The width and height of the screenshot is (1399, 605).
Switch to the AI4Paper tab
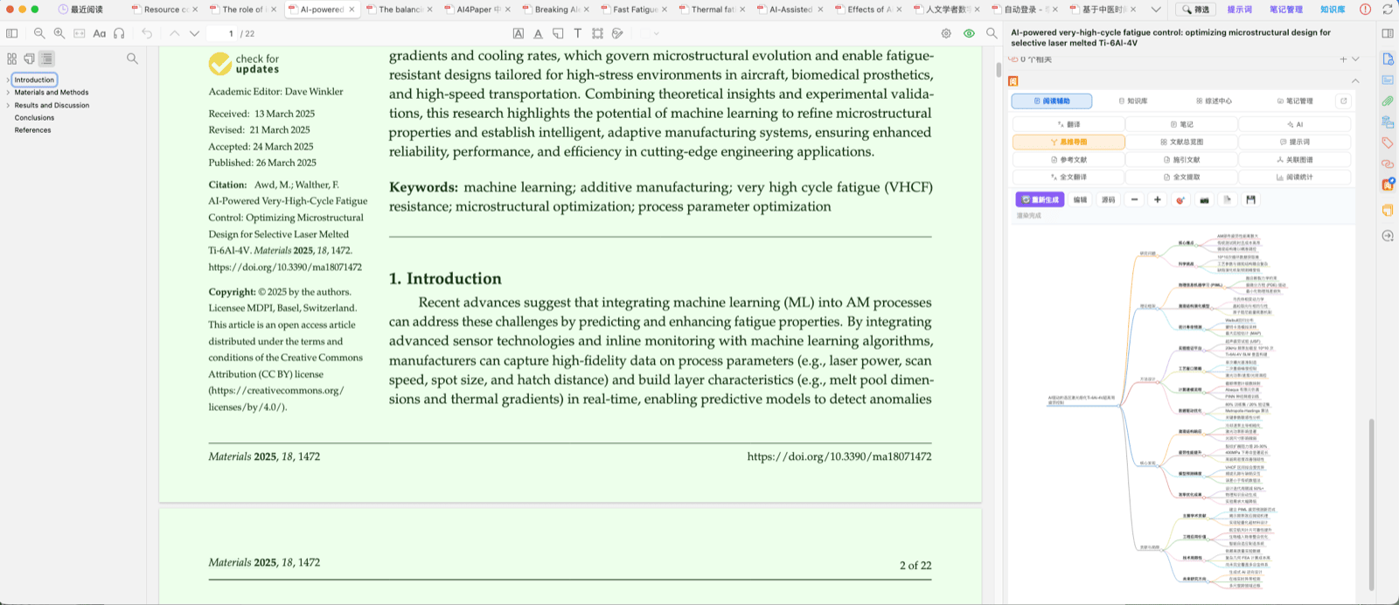pyautogui.click(x=479, y=10)
